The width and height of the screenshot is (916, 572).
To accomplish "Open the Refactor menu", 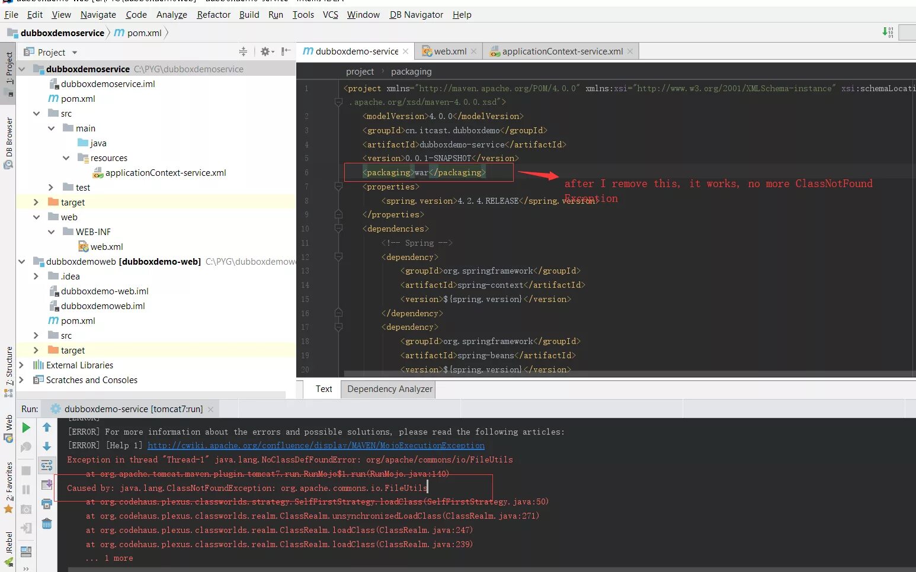I will click(x=214, y=14).
